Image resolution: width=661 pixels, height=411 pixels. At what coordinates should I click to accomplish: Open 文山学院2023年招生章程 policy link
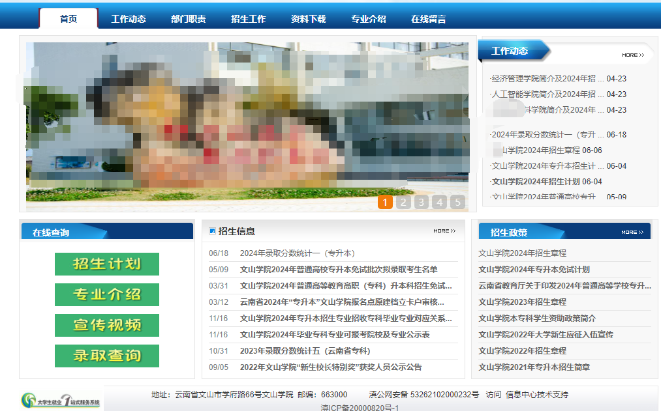click(x=522, y=302)
